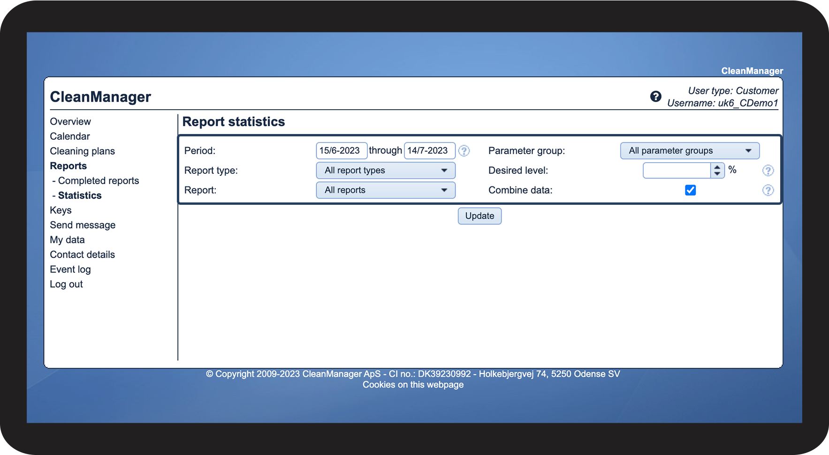Click the Report type: label
Image resolution: width=829 pixels, height=455 pixels.
211,171
